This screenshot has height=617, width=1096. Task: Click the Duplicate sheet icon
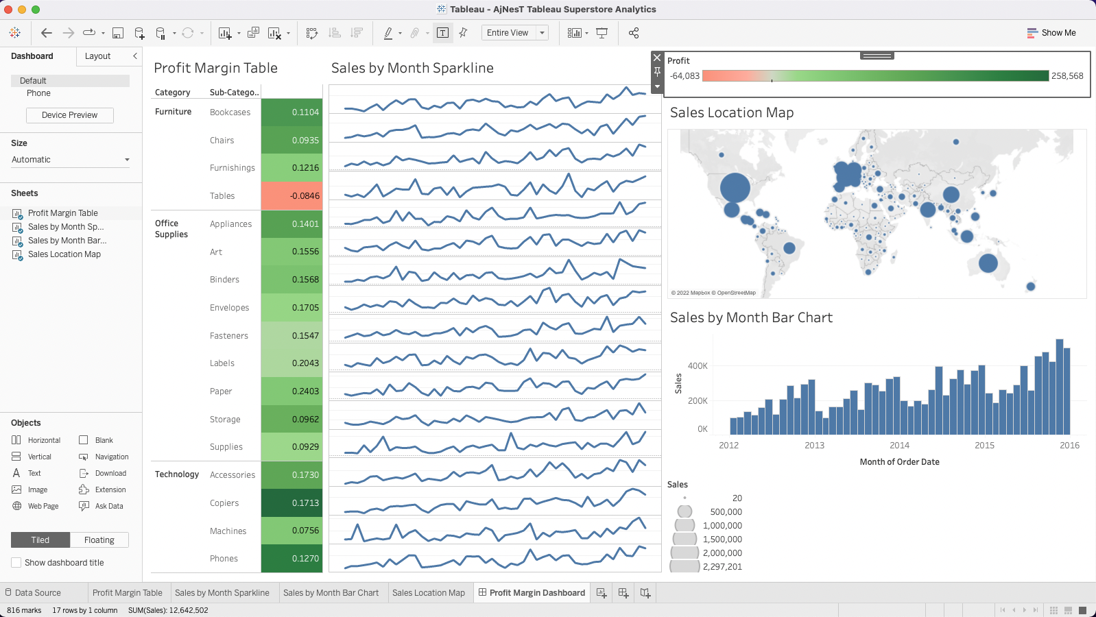(253, 33)
